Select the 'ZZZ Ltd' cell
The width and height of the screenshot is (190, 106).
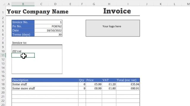click(x=23, y=51)
